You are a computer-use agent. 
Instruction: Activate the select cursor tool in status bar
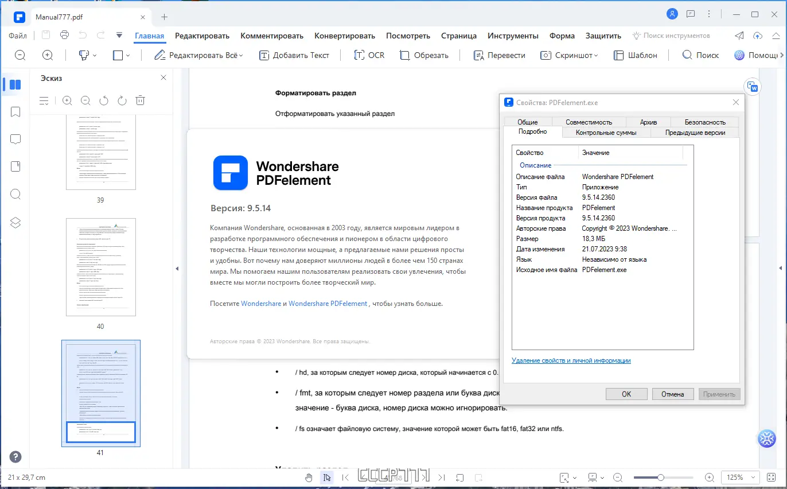pos(327,478)
